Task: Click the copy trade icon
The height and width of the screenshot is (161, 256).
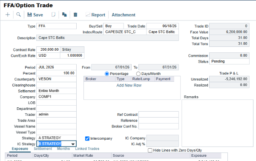Action: pyautogui.click(x=64, y=14)
